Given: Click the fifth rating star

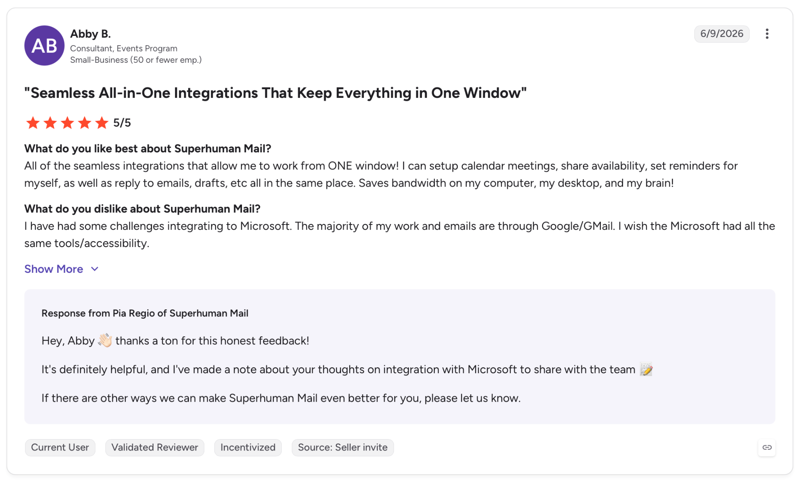Looking at the screenshot, I should [x=102, y=123].
